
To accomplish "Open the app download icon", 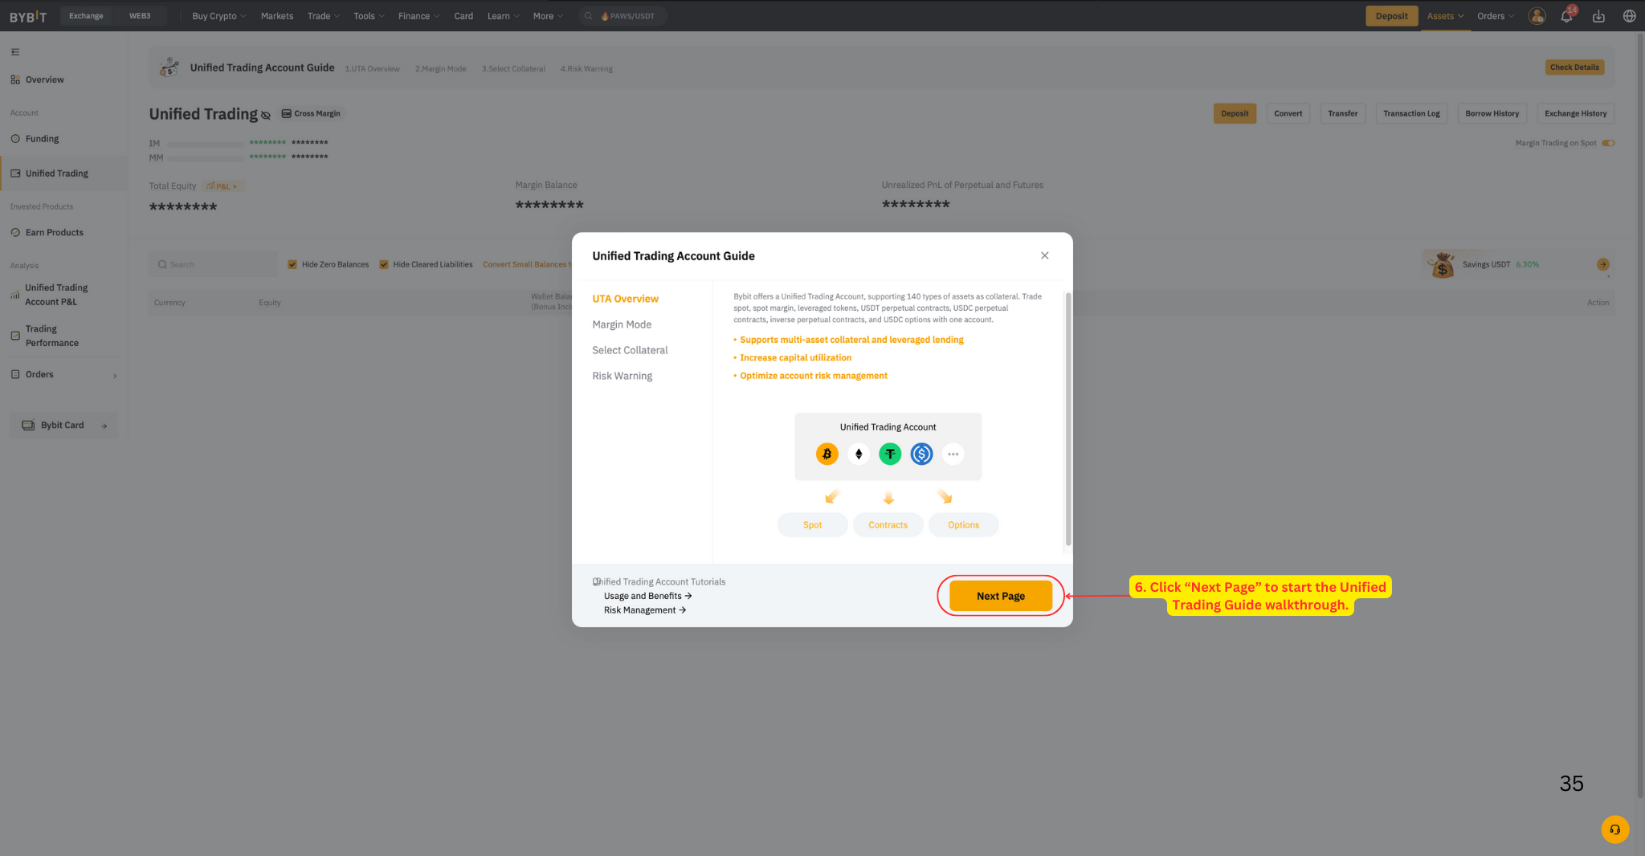I will (1598, 16).
